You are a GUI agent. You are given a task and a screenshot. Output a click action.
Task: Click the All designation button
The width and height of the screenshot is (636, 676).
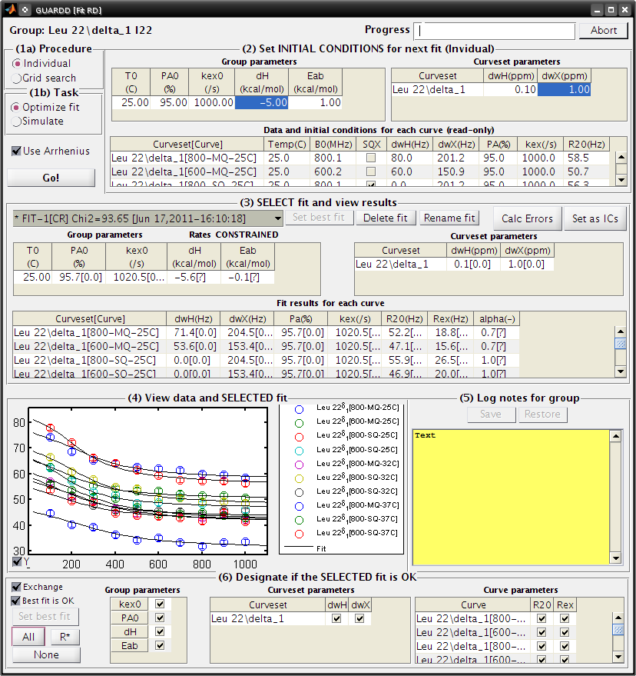pyautogui.click(x=28, y=637)
